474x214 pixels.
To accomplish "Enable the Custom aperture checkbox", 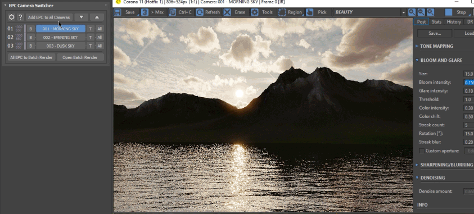I will tap(422, 151).
